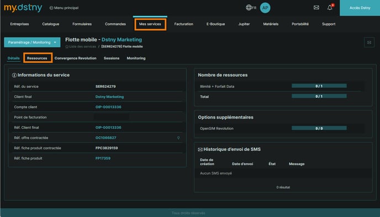Open the Client final Dstny Marketing link
Image resolution: width=380 pixels, height=217 pixels.
[109, 97]
